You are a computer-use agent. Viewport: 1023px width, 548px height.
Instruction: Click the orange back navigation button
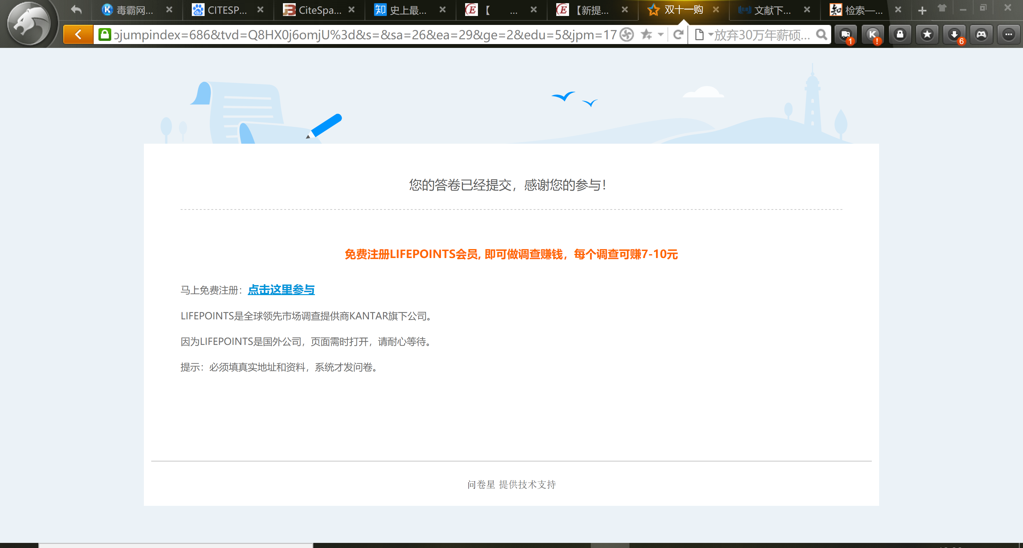coord(78,35)
